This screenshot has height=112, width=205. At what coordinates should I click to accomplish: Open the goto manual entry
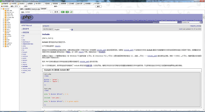24,72
